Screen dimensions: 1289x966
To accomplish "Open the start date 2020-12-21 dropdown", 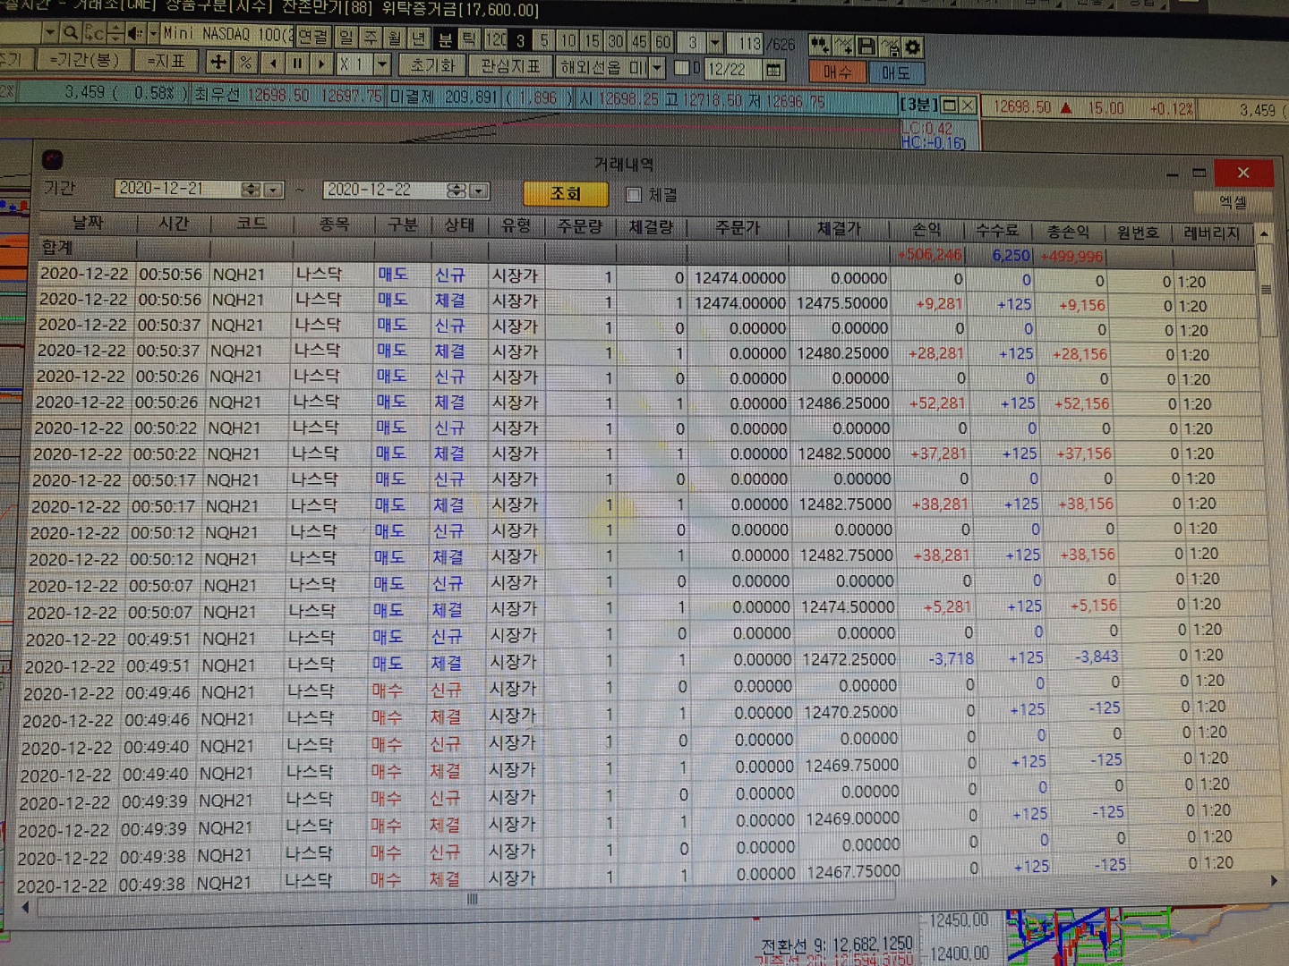I will coord(273,190).
